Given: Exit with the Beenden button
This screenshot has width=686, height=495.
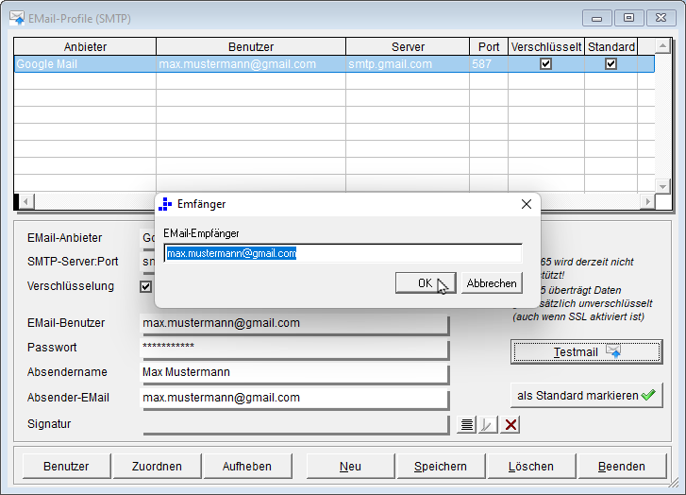Looking at the screenshot, I should click(x=622, y=466).
